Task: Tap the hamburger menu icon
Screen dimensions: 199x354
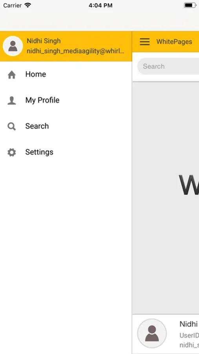Action: (144, 42)
